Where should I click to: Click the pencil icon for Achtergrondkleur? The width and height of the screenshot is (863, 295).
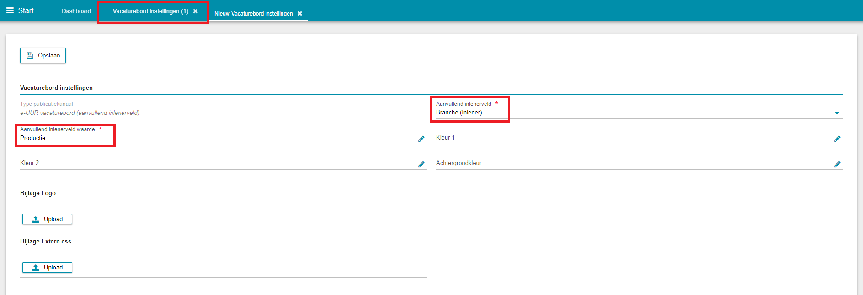837,164
